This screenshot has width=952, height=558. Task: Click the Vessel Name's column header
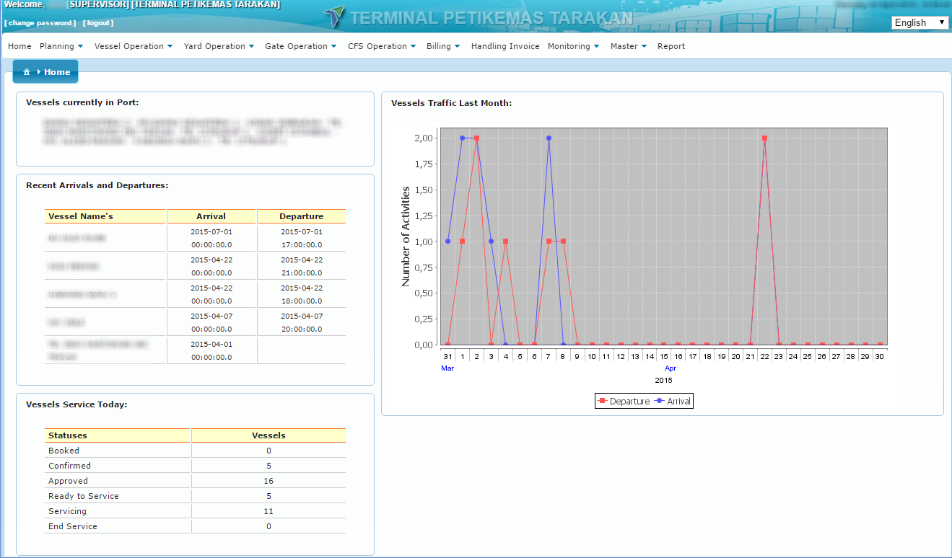tap(105, 216)
